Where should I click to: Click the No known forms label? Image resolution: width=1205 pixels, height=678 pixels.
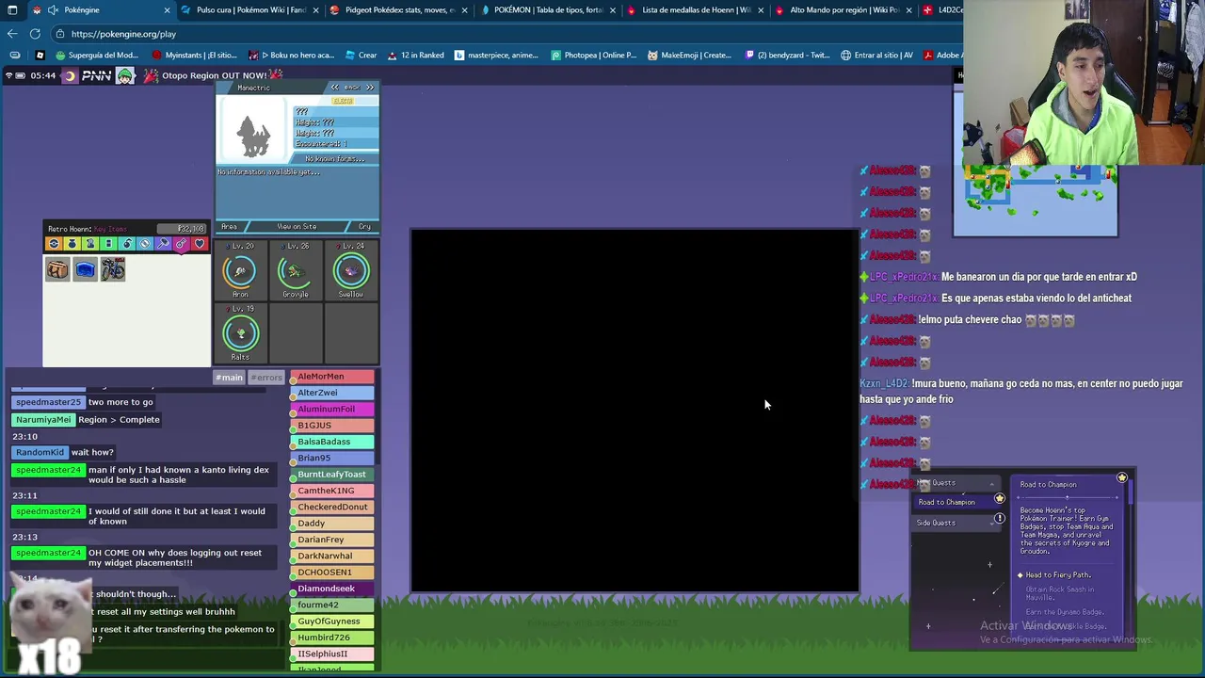pyautogui.click(x=335, y=159)
